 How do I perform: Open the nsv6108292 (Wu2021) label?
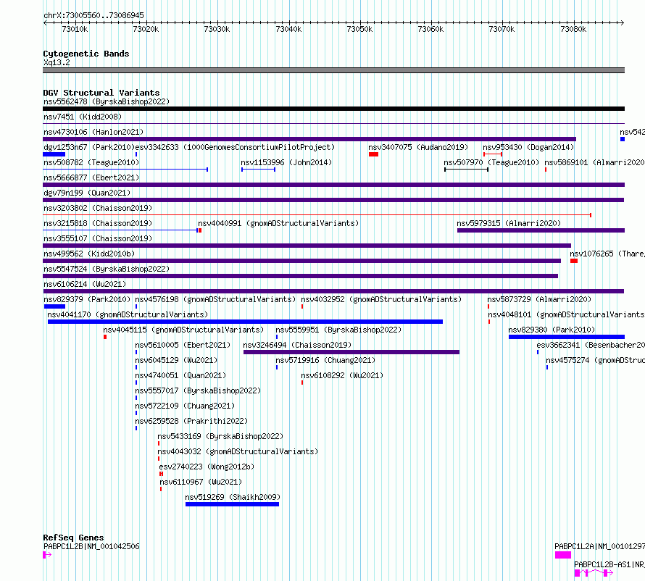(x=342, y=375)
